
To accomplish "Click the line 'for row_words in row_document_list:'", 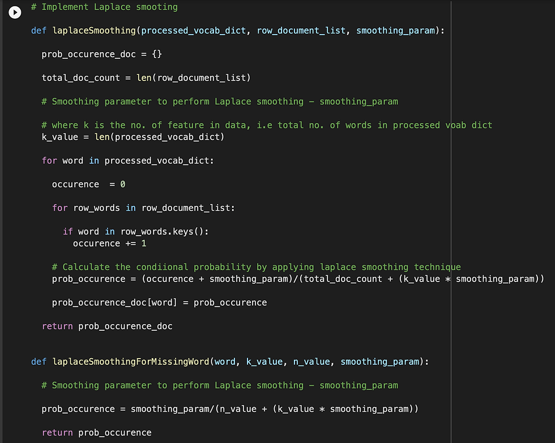I will 143,208.
